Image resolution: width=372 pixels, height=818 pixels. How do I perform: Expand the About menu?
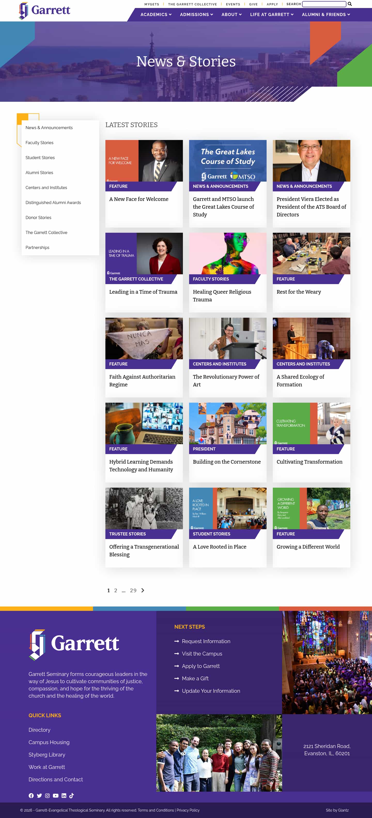click(231, 15)
